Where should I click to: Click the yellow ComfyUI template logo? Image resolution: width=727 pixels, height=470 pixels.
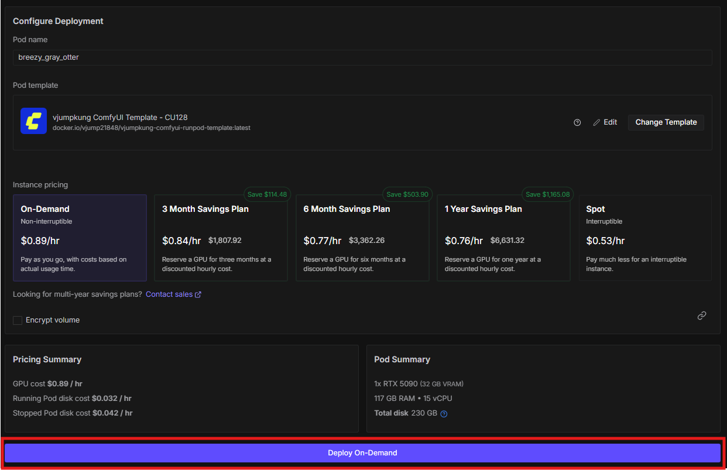click(x=33, y=121)
